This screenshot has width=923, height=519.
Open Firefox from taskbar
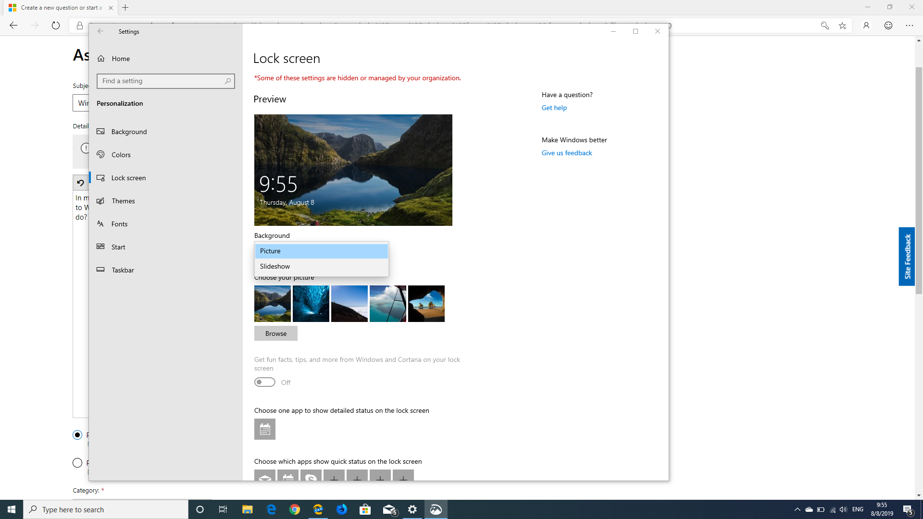tap(342, 509)
